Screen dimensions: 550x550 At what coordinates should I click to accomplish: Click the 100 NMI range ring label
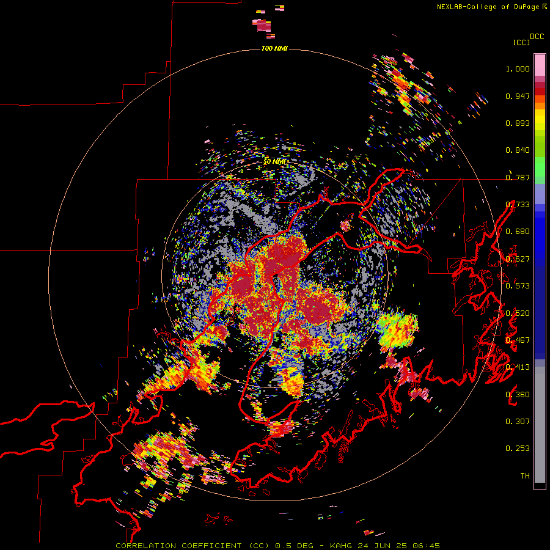coord(274,48)
